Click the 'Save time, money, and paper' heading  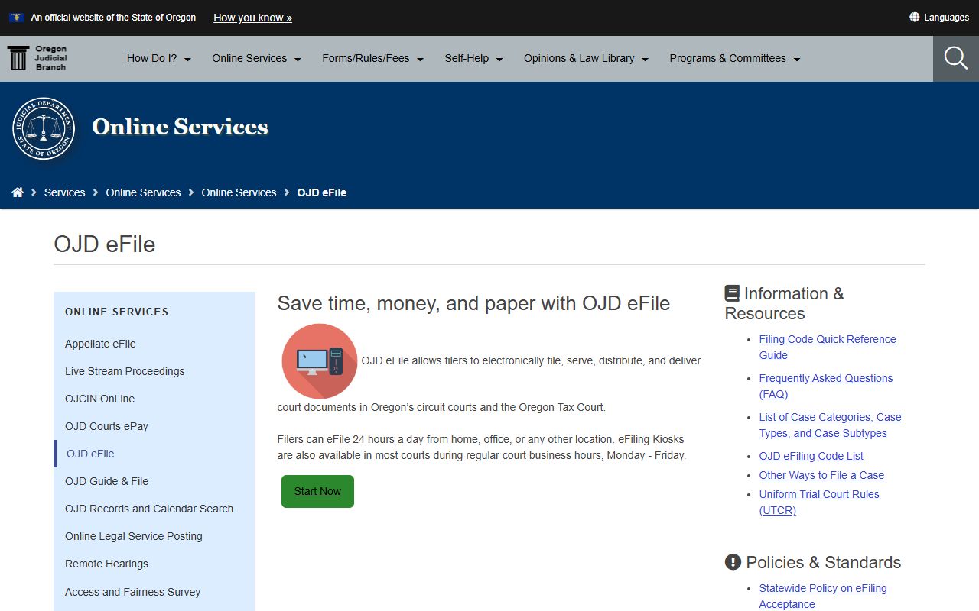pyautogui.click(x=473, y=303)
